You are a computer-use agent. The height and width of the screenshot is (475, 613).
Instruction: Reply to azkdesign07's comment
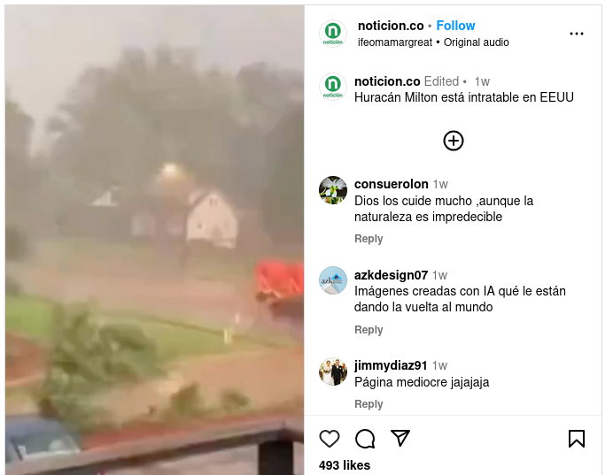[x=369, y=330]
